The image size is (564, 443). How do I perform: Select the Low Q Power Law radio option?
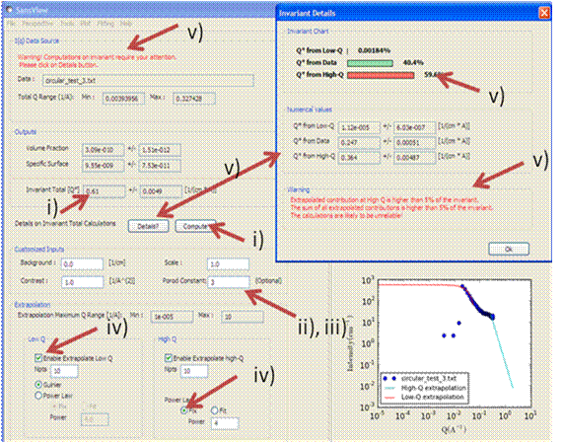point(38,396)
